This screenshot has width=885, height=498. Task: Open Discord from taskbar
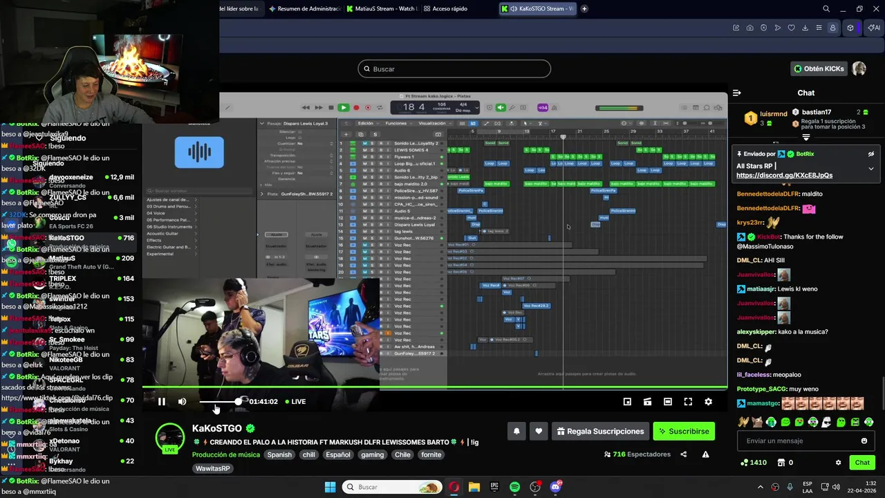pos(555,487)
